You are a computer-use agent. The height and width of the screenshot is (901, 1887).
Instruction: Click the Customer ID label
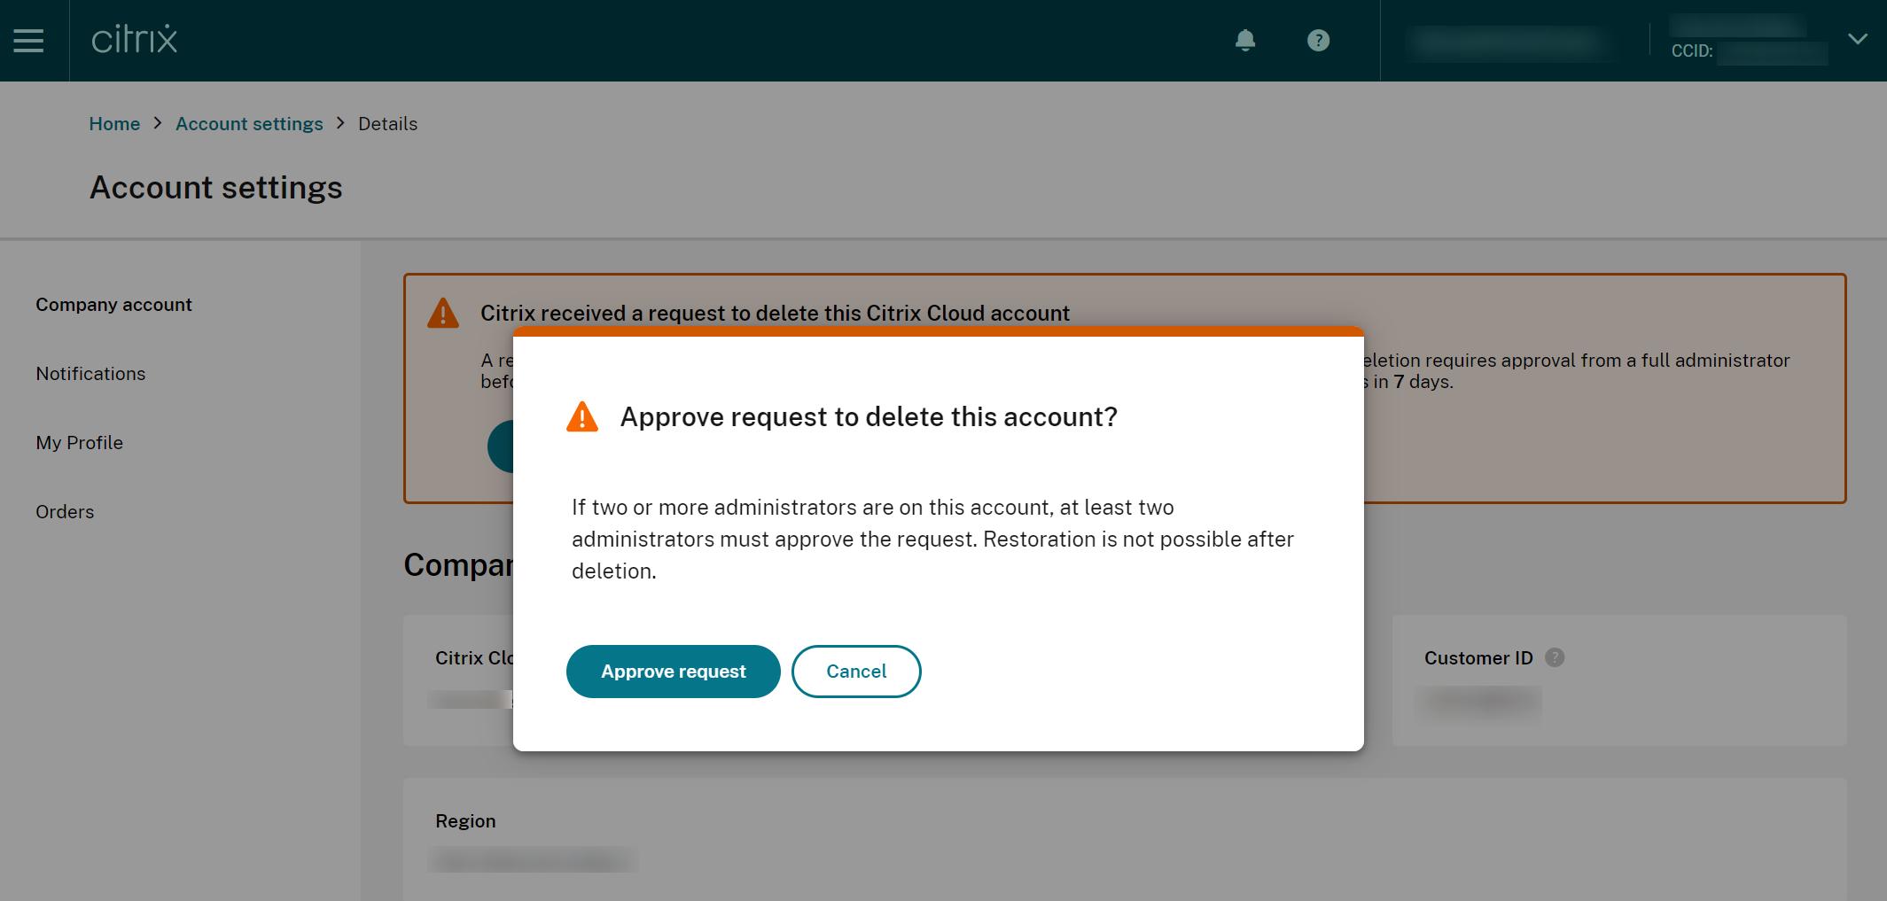pos(1478,658)
